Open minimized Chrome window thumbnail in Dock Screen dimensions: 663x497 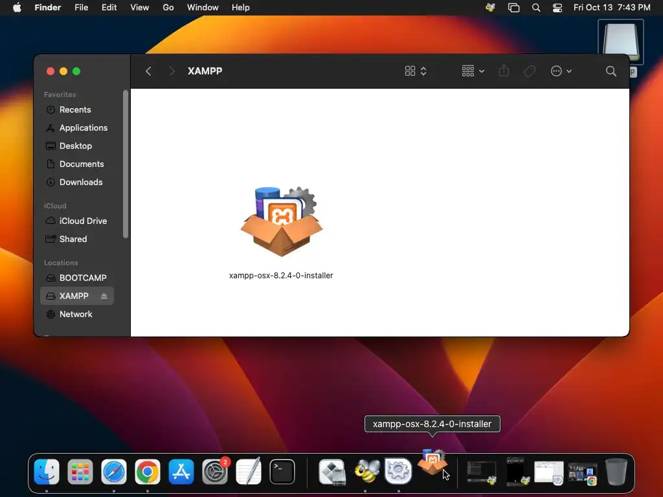(583, 473)
